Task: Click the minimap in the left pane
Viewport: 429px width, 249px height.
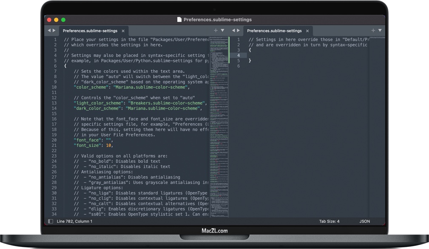Action: (x=219, y=127)
